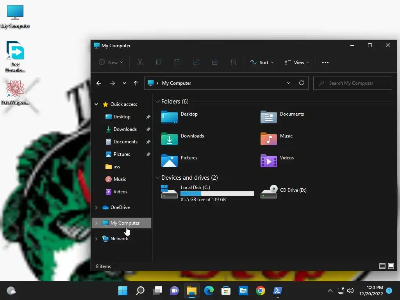Screen dimensions: 400x300
Task: Click the "8 items" status bar text
Action: click(103, 266)
